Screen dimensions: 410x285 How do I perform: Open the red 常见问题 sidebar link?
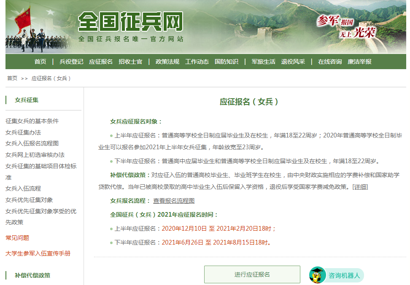pos(17,238)
